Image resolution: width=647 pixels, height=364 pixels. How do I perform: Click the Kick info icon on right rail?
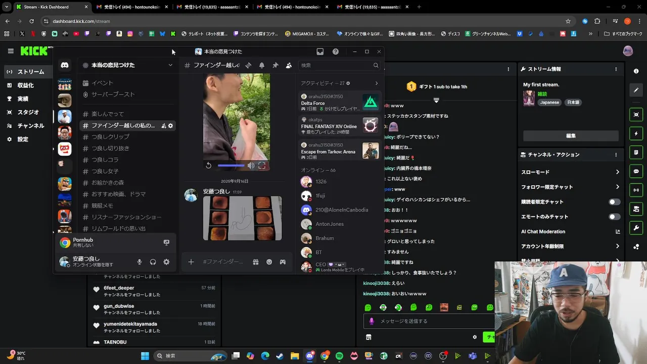click(636, 71)
